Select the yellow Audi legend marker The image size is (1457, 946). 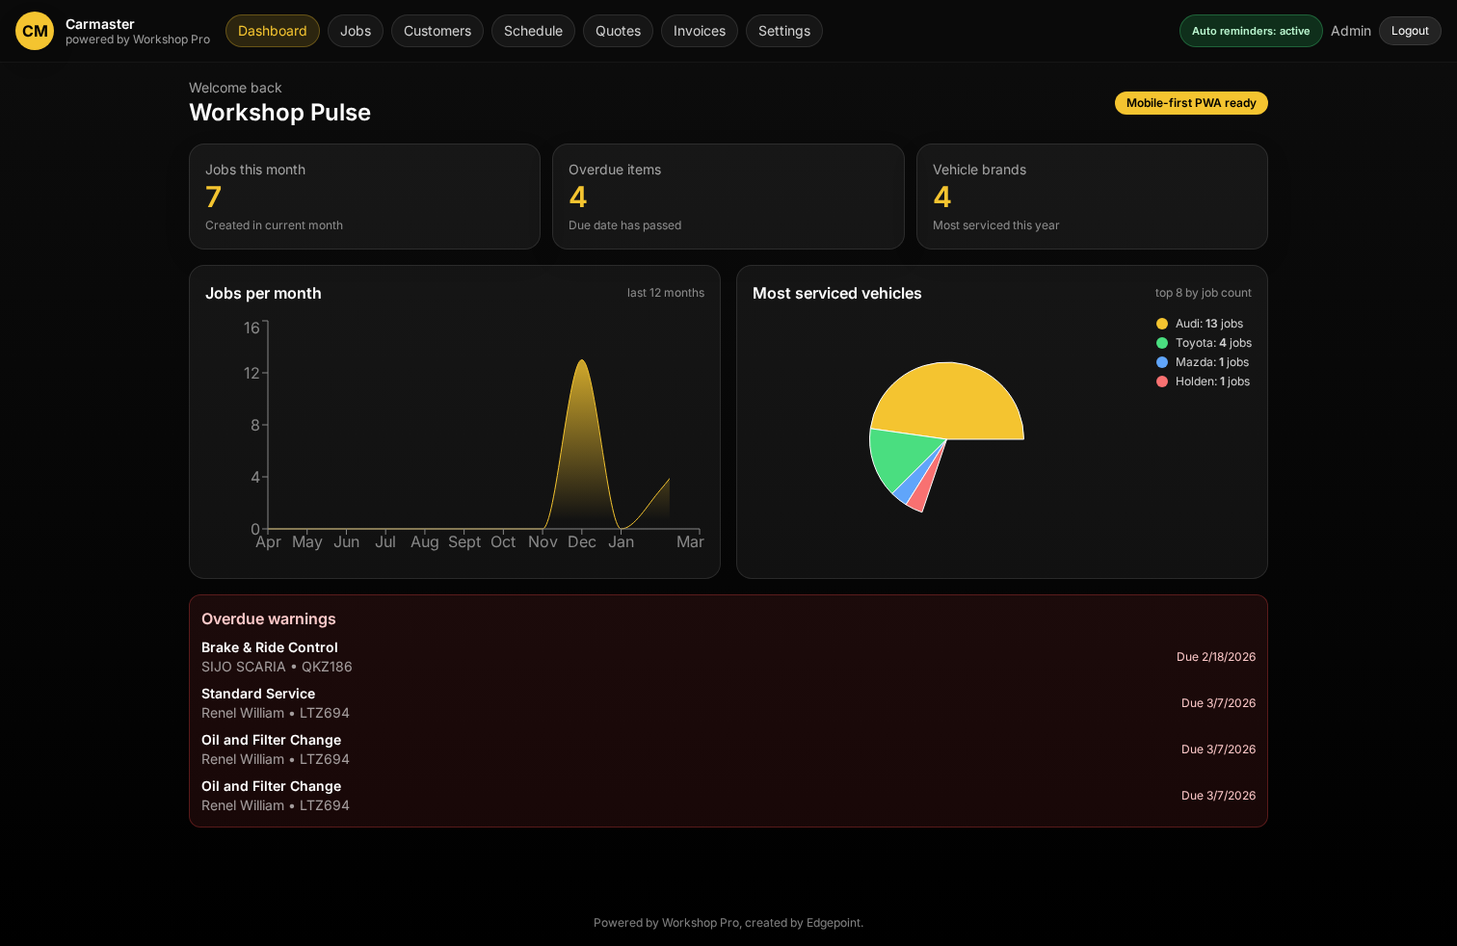tap(1161, 324)
